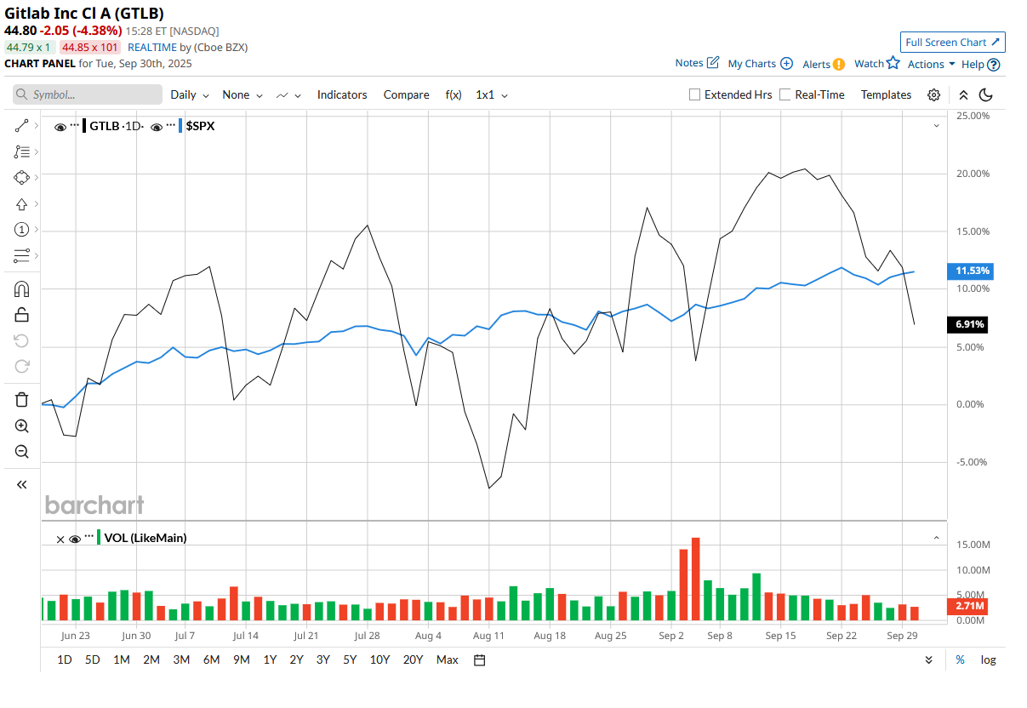This screenshot has height=708, width=1027.
Task: Open the Templates menu
Action: click(x=886, y=94)
